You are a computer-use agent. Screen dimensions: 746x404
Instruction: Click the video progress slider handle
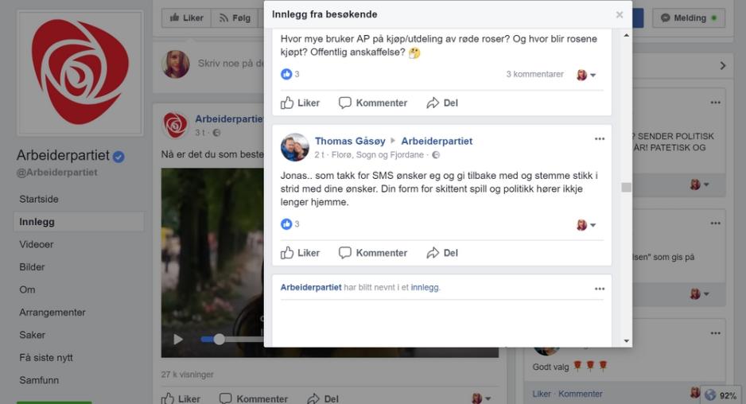(x=219, y=340)
